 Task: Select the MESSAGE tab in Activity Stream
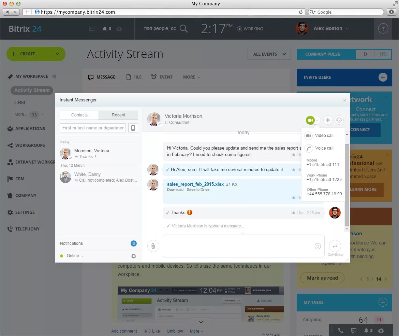(x=102, y=77)
